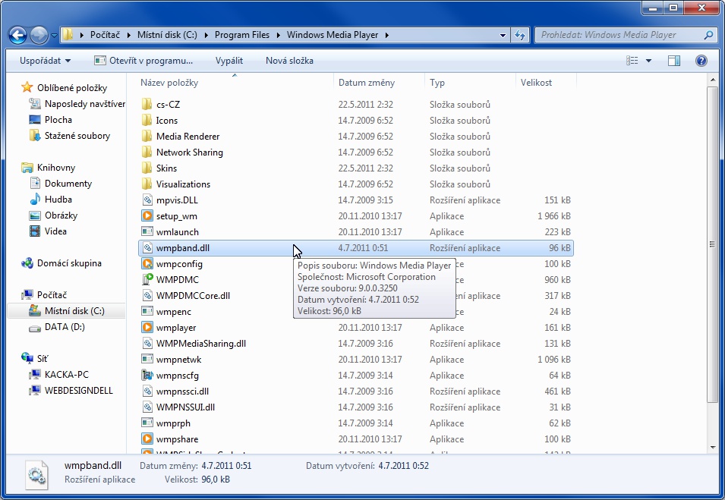Select Oblíbené položky star in sidebar
The image size is (725, 500).
coord(27,87)
